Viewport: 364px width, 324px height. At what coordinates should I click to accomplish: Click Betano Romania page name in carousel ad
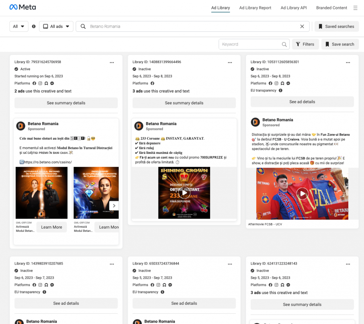(x=43, y=124)
